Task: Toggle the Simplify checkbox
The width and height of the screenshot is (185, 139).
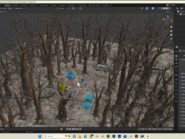Action: coord(182,112)
